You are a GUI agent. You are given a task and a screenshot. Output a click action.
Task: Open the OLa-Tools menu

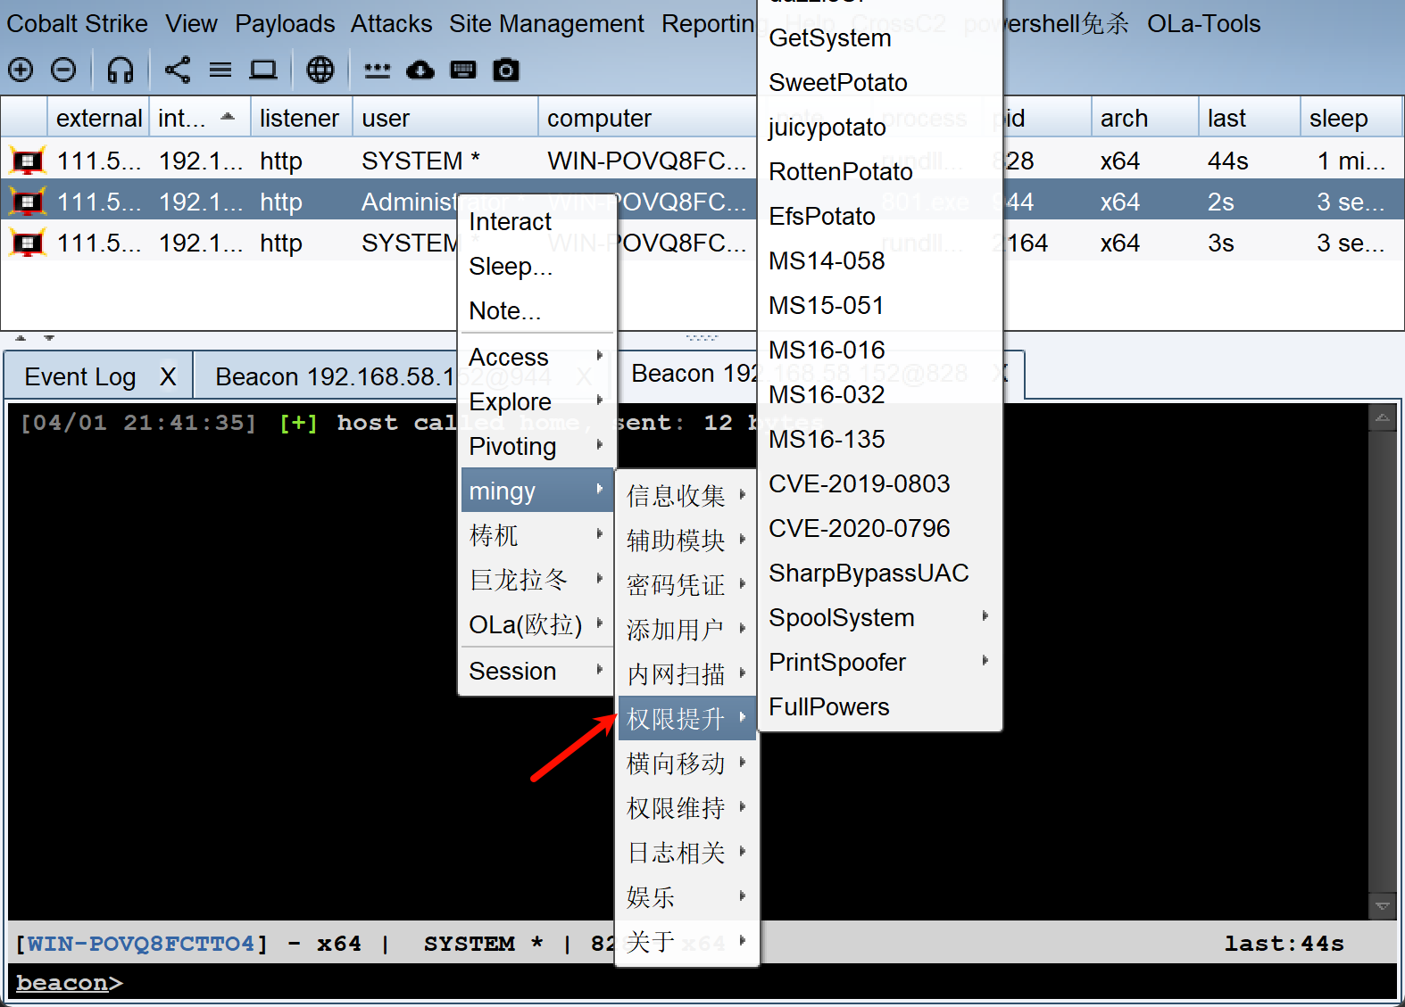[x=1203, y=23]
